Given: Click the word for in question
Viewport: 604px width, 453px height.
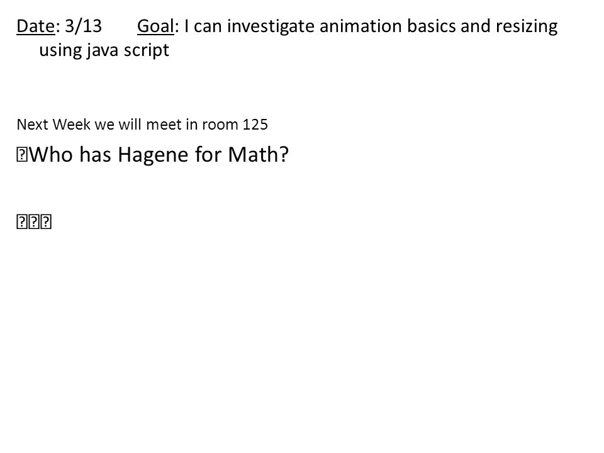Looking at the screenshot, I should [208, 155].
